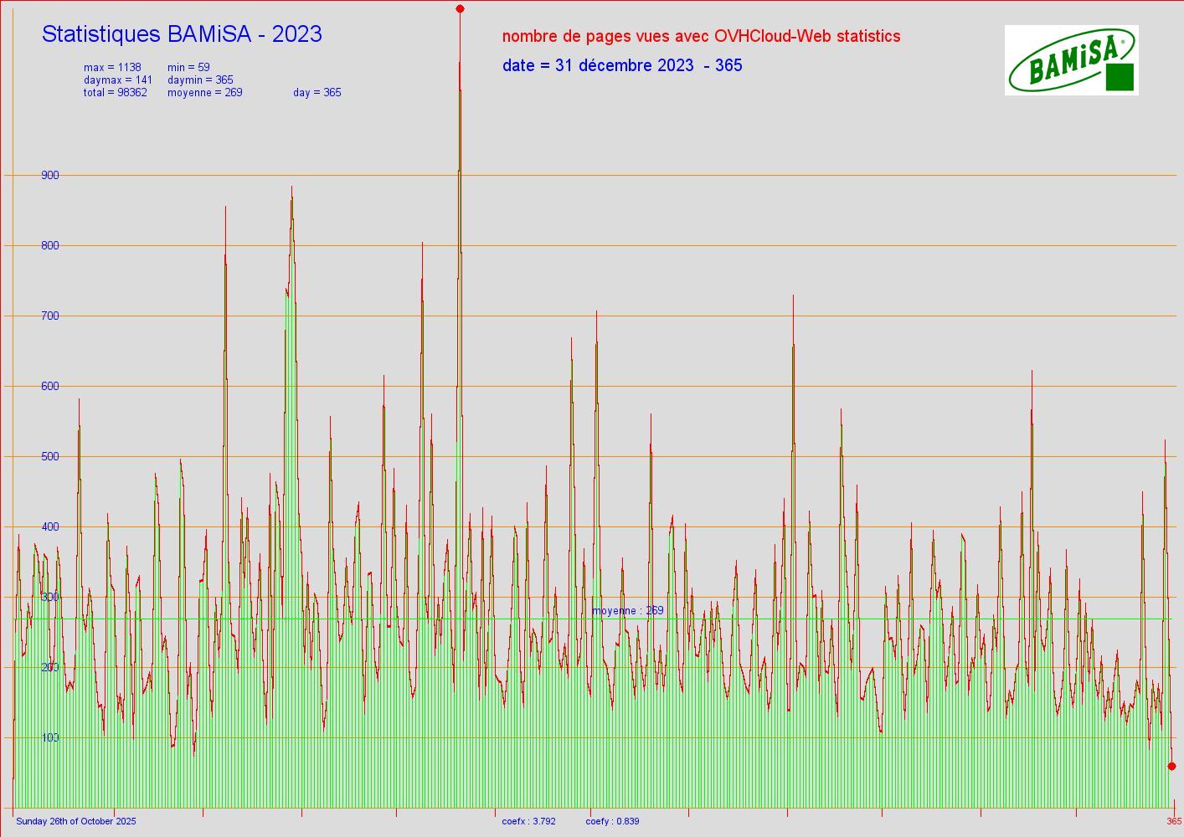The image size is (1184, 837).
Task: Click the 'coefy : 0.839' value
Action: pos(612,821)
